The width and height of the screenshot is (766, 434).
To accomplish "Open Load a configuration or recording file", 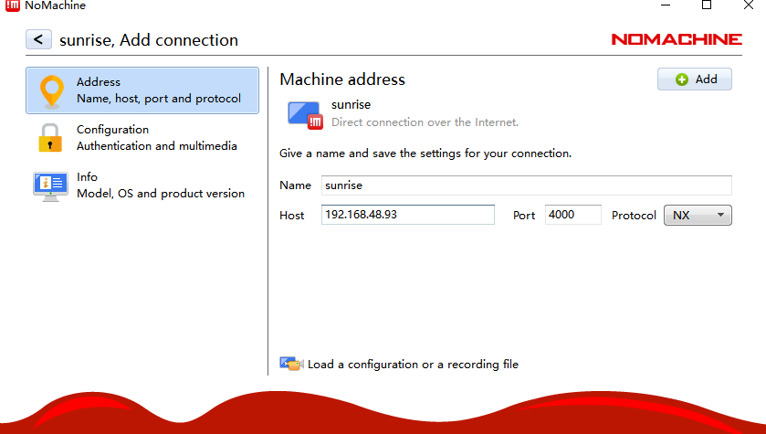I will [412, 365].
